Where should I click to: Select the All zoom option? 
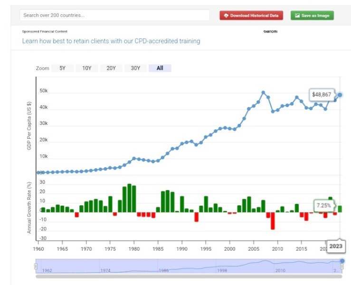pos(160,68)
